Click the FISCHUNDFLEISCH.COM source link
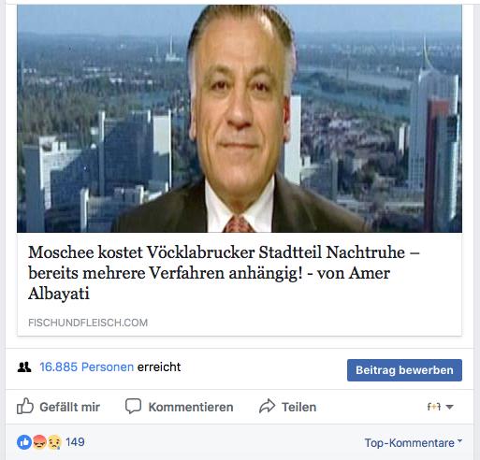 (88, 323)
